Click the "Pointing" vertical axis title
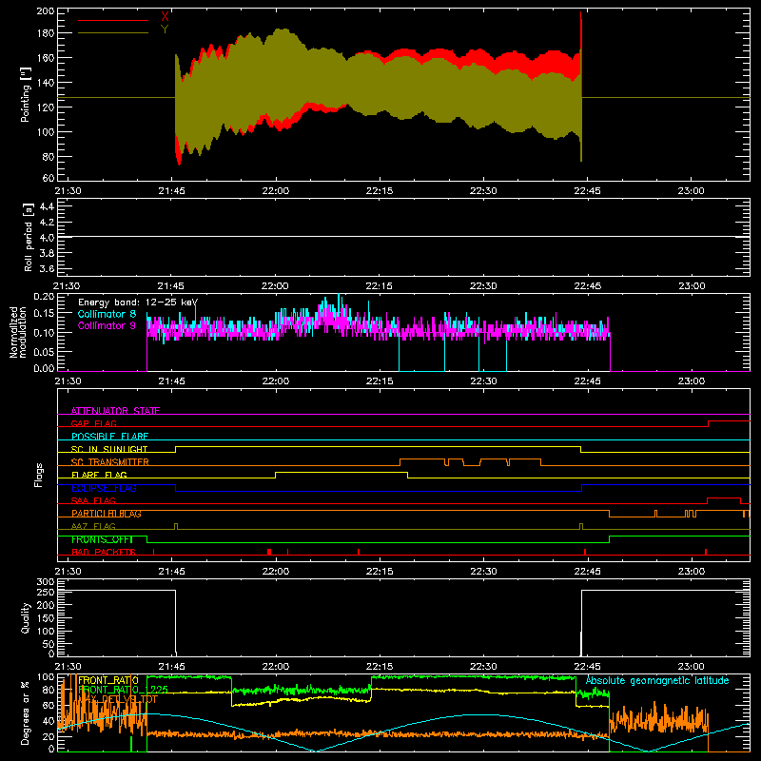761x761 pixels. [x=26, y=94]
